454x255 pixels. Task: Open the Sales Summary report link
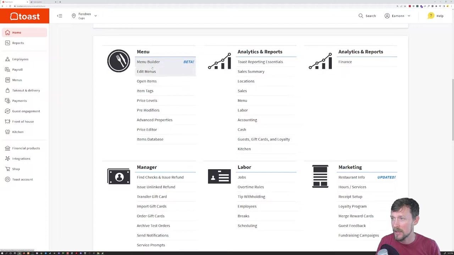click(251, 72)
